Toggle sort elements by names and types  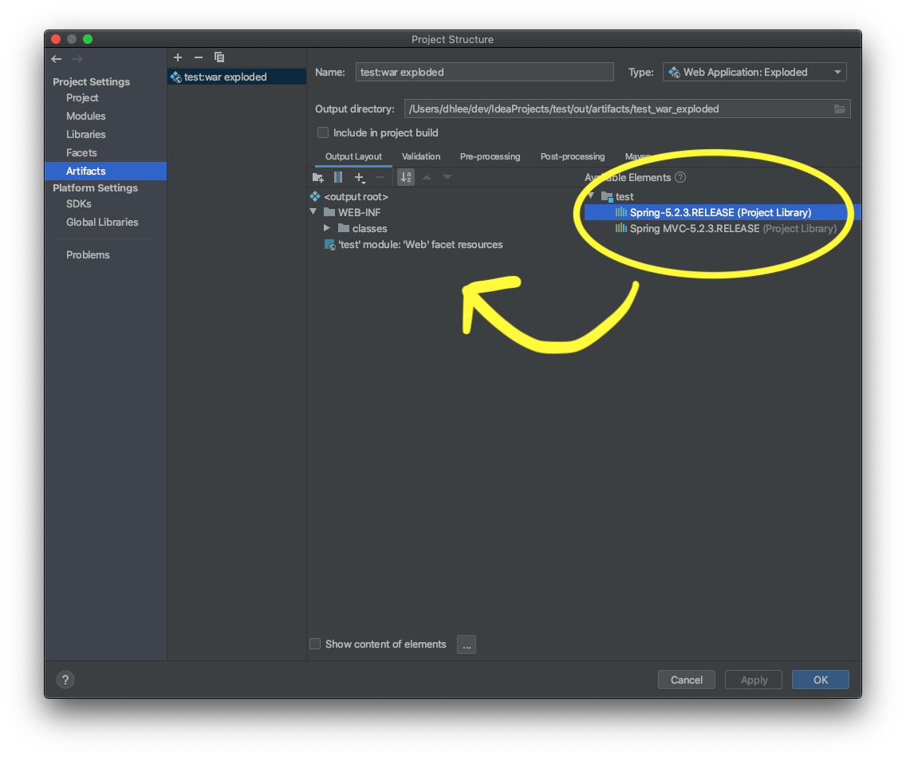tap(406, 177)
